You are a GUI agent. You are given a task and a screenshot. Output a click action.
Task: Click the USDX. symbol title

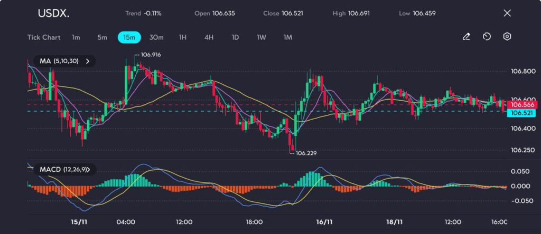[x=52, y=13]
